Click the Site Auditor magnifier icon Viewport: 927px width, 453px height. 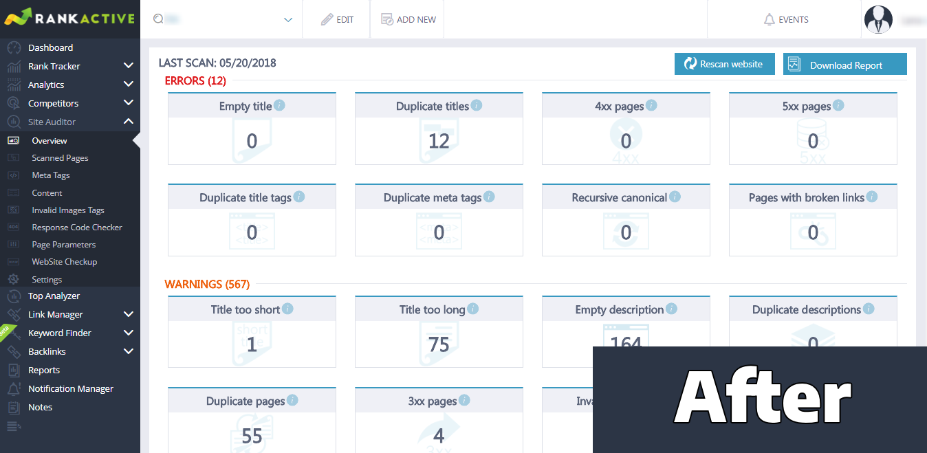point(14,122)
